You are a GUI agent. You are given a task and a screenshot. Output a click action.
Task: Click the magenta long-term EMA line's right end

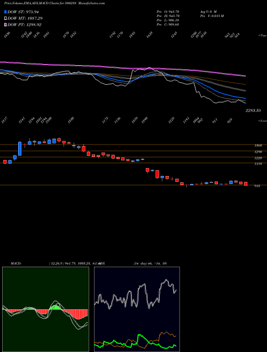pyautogui.click(x=245, y=76)
